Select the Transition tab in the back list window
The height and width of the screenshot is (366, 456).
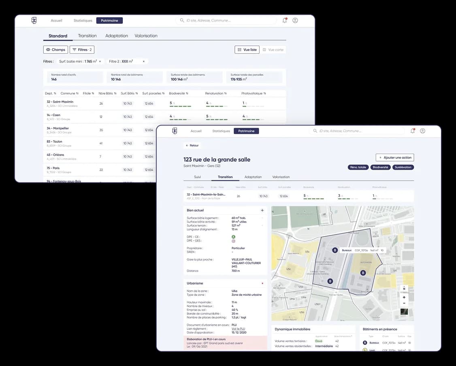point(87,36)
